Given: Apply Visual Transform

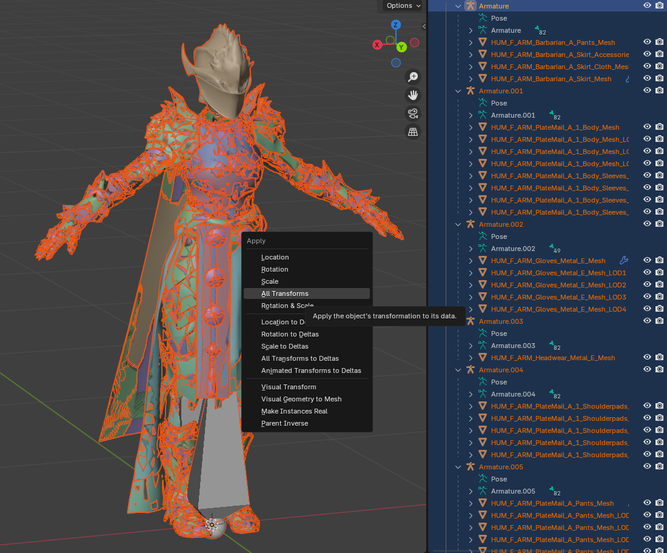Looking at the screenshot, I should (x=307, y=387).
